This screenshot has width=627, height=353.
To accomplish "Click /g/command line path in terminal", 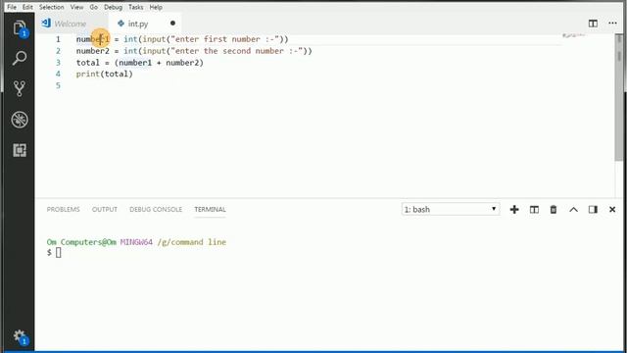I will (192, 242).
